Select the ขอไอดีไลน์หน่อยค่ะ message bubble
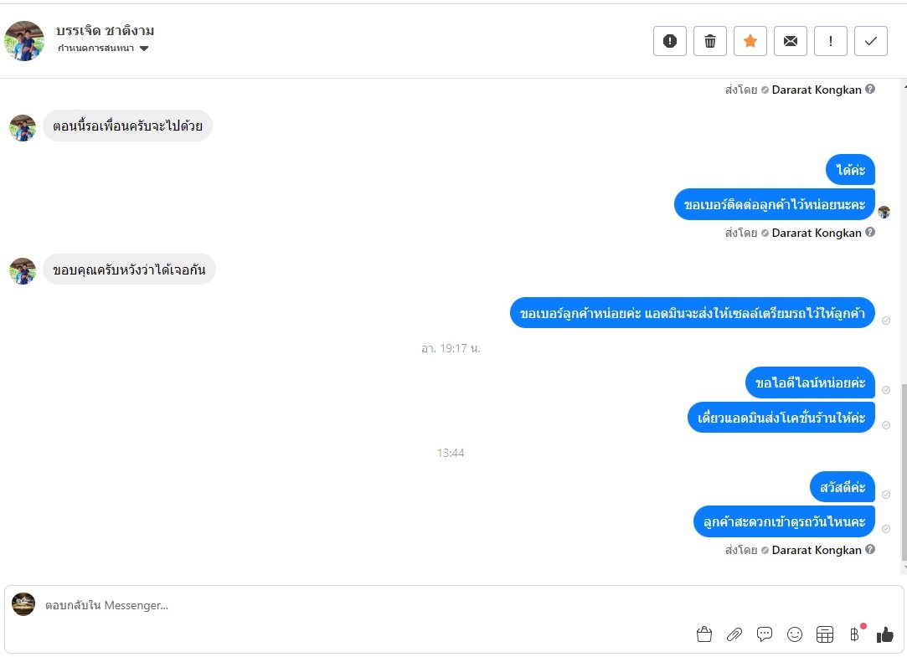 click(810, 382)
